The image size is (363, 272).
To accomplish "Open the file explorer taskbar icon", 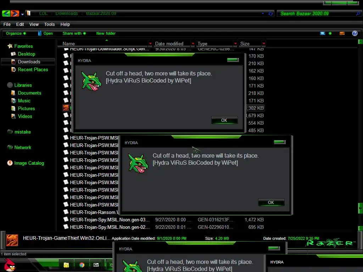I will (x=66, y=265).
